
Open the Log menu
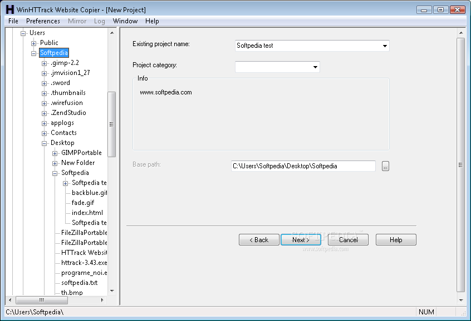(99, 21)
